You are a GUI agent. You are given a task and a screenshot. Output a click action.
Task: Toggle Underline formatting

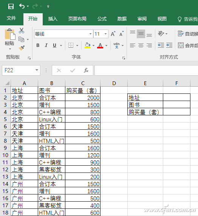tap(54, 45)
